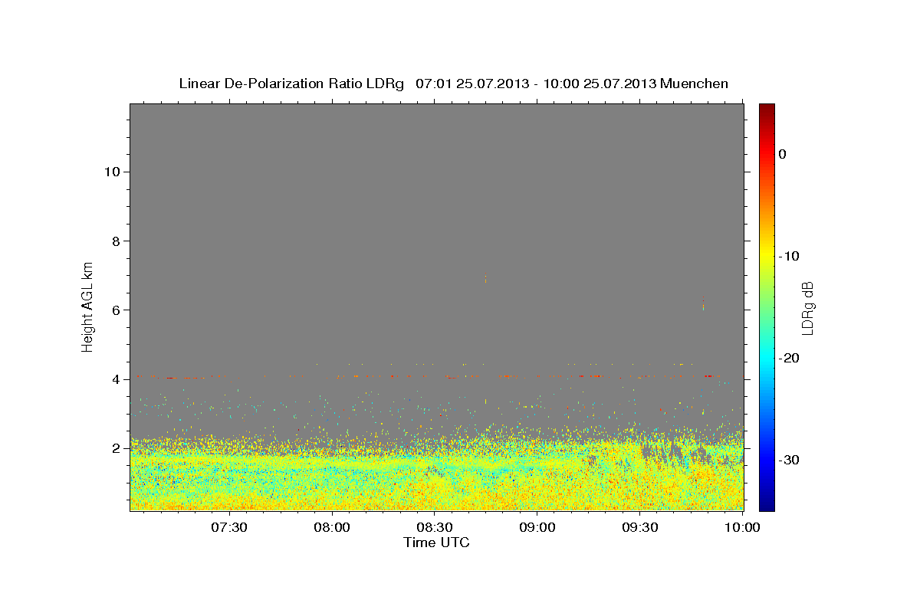Click the "Time UTC" x-axis label

[436, 543]
